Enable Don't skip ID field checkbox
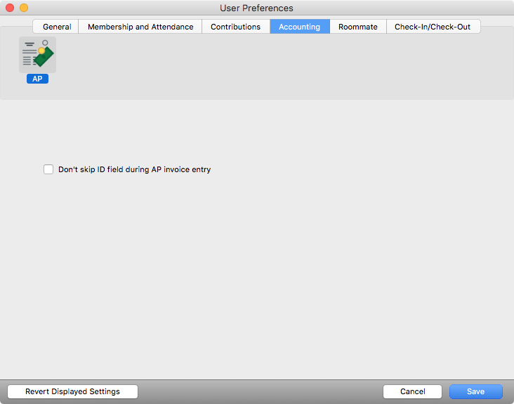514x404 pixels. coord(48,169)
